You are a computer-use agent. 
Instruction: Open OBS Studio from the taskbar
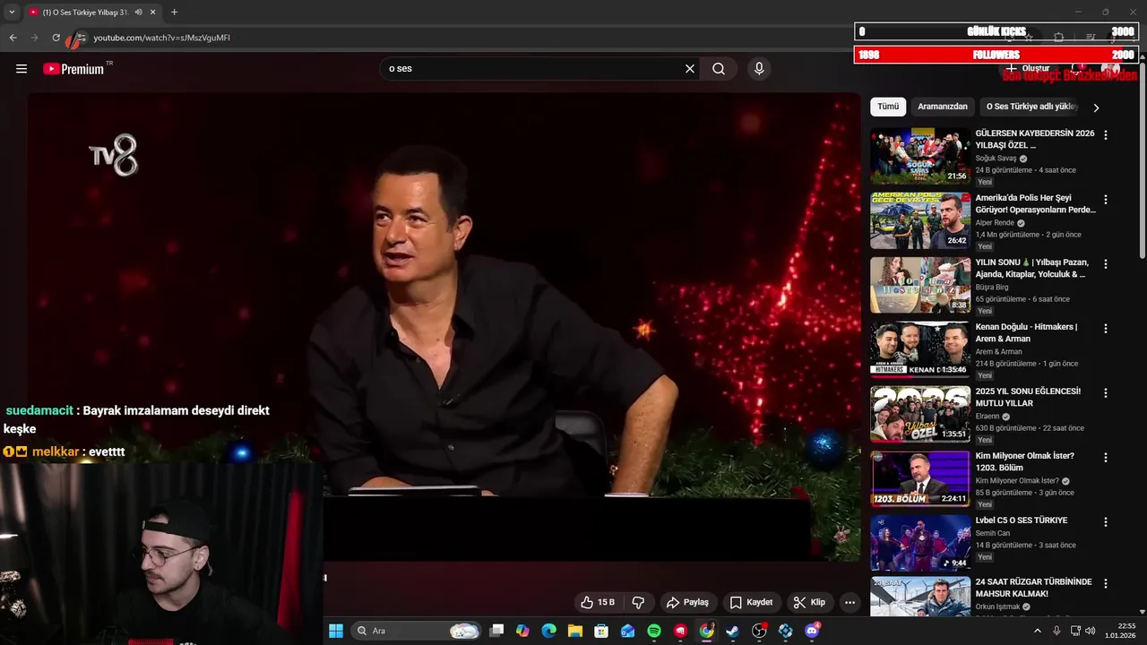click(x=760, y=631)
